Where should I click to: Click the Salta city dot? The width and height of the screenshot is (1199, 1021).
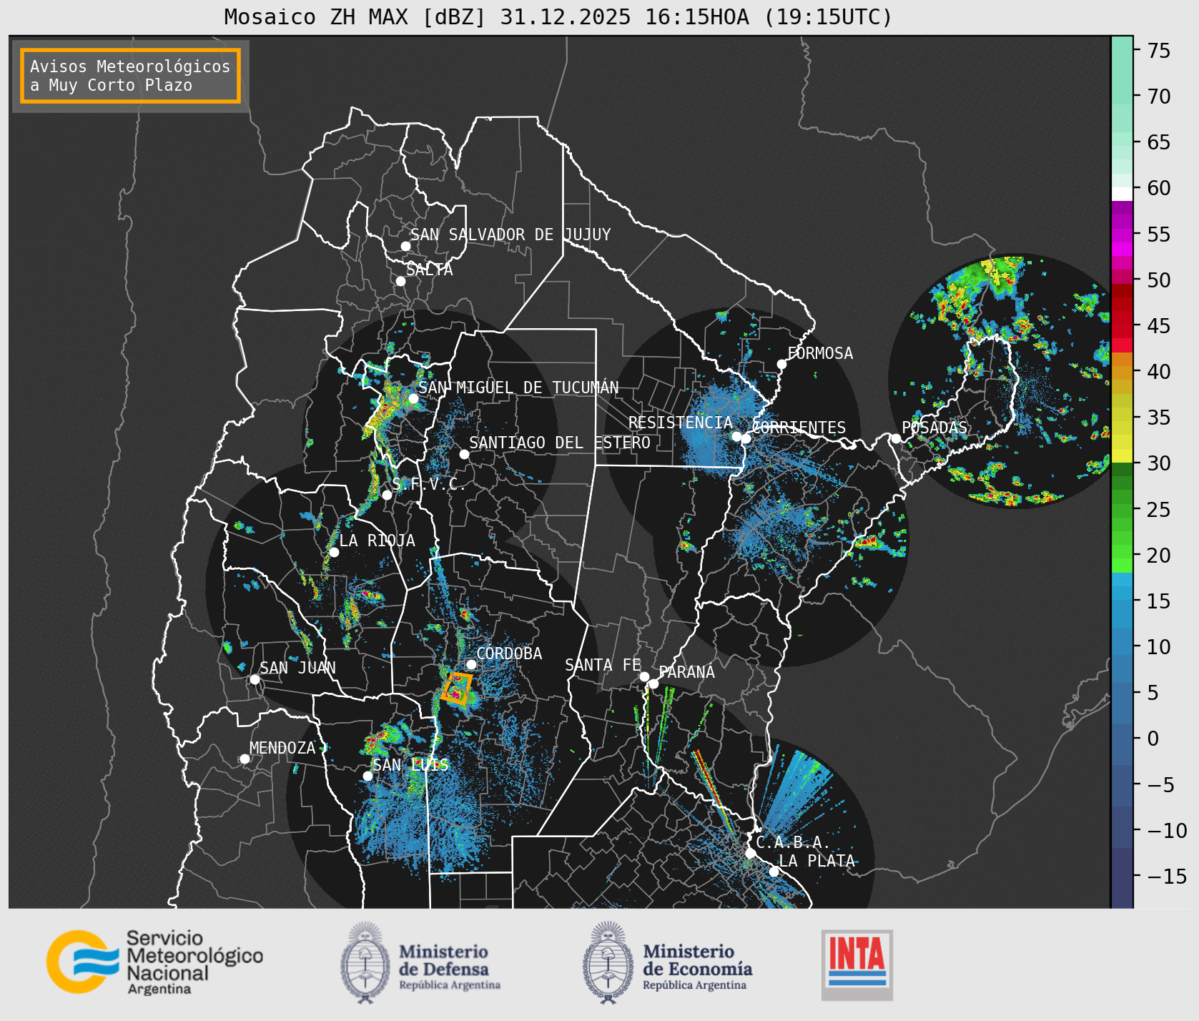(x=400, y=281)
